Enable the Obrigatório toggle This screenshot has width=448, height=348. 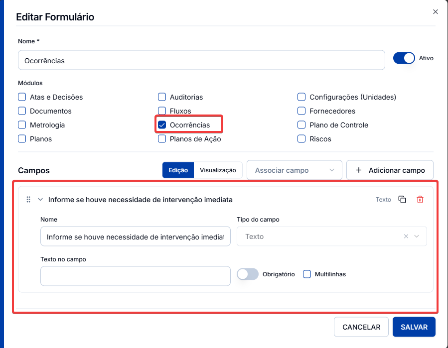click(248, 274)
